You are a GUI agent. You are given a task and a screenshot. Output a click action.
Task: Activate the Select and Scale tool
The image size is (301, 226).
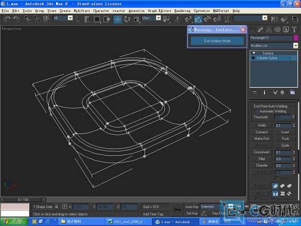click(x=136, y=19)
